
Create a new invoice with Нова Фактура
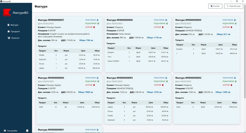[x=233, y=6]
